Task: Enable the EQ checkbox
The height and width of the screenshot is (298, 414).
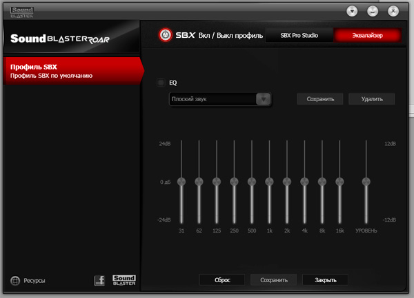Action: pyautogui.click(x=161, y=83)
